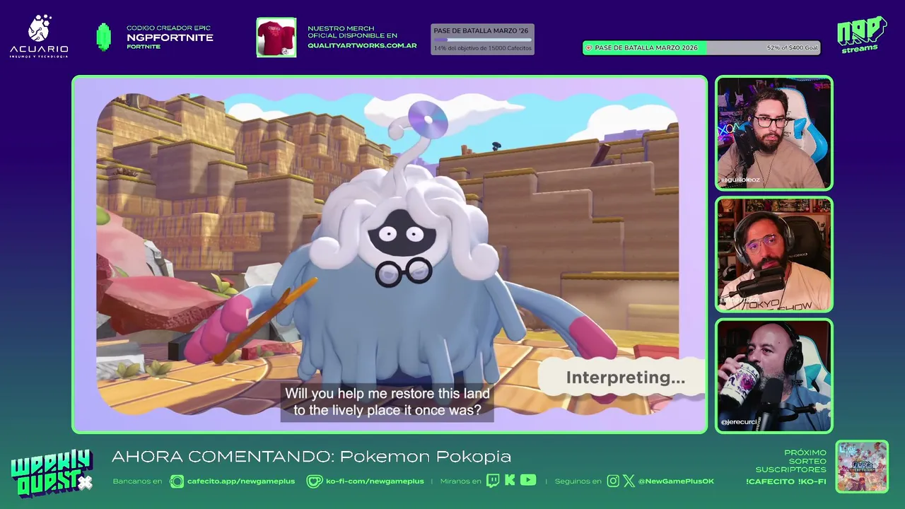Open the @NewGamePlusOK handle

(676, 481)
